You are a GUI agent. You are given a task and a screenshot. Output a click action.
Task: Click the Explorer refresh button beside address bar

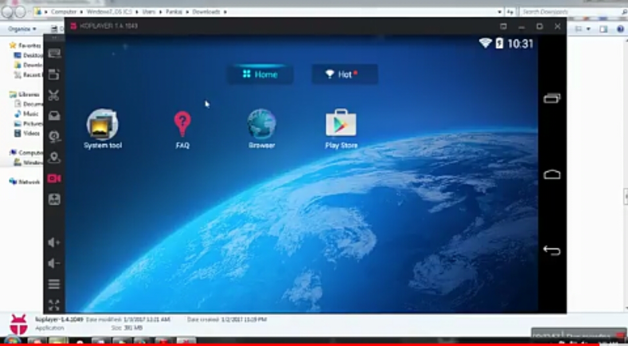click(x=511, y=11)
